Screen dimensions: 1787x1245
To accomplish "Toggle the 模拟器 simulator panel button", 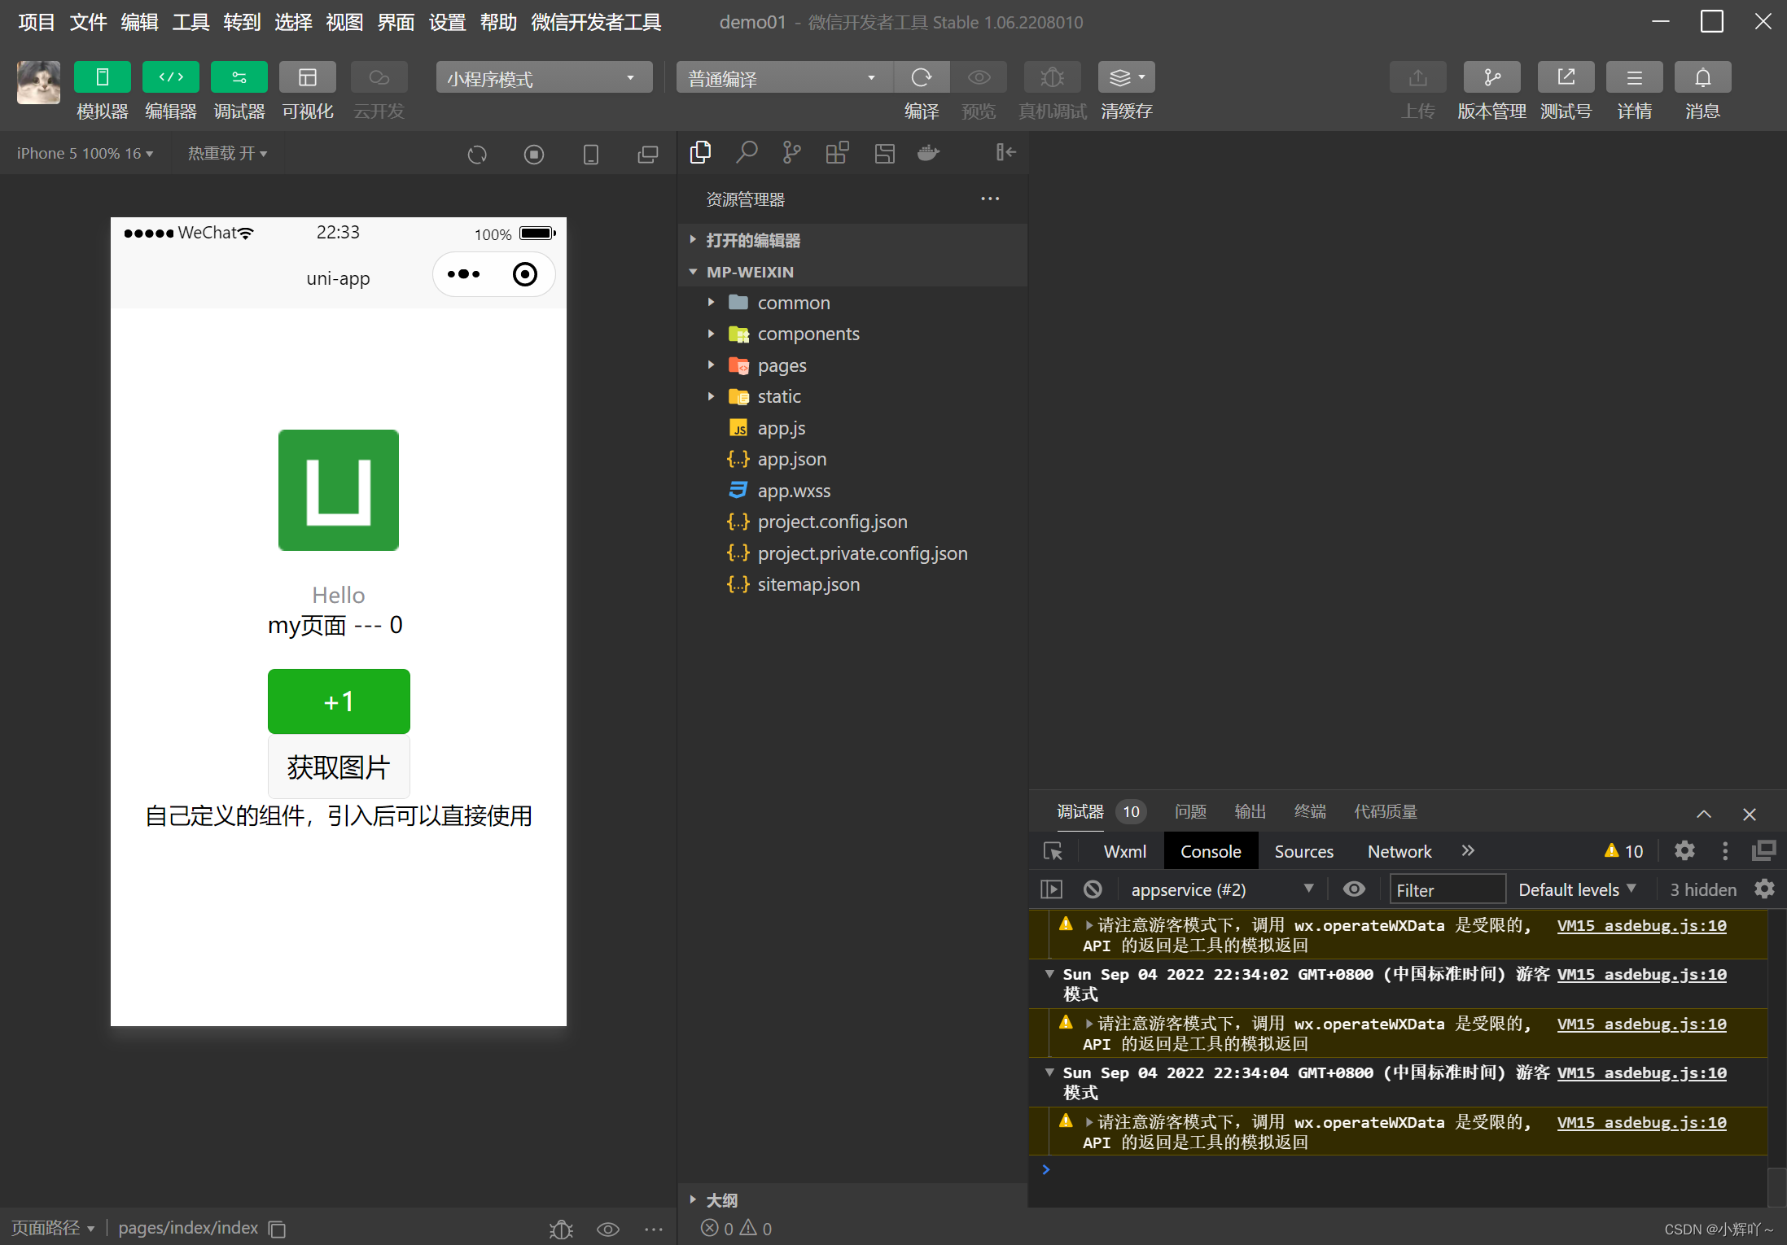I will point(102,77).
